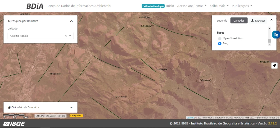Collapse the Pesquisa por Unidades panel
The image size is (280, 128).
(x=71, y=21)
